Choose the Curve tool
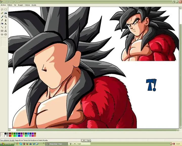 (x=6, y=27)
